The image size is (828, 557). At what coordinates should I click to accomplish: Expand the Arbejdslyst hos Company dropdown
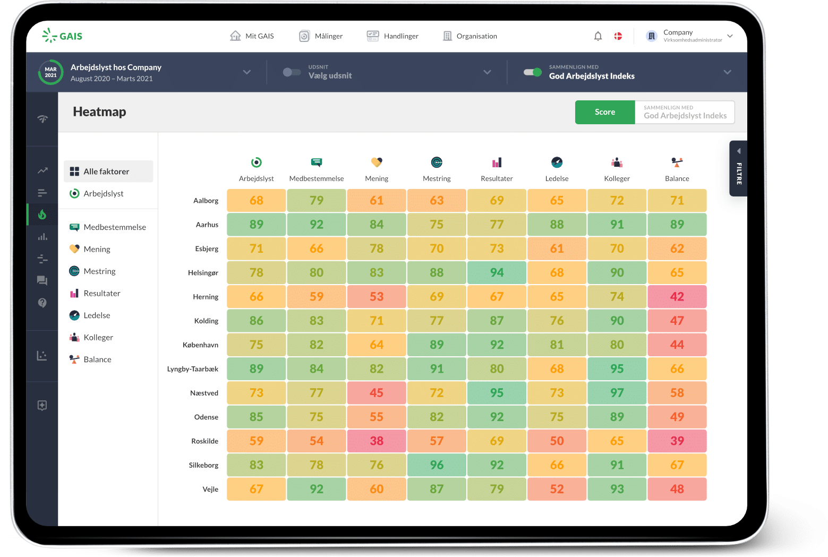point(247,72)
